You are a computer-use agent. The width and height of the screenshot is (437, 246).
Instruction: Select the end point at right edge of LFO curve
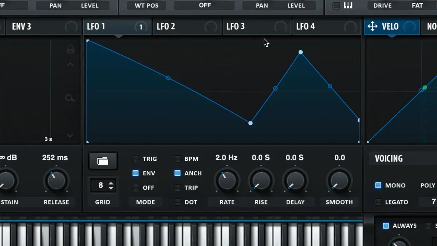359,120
